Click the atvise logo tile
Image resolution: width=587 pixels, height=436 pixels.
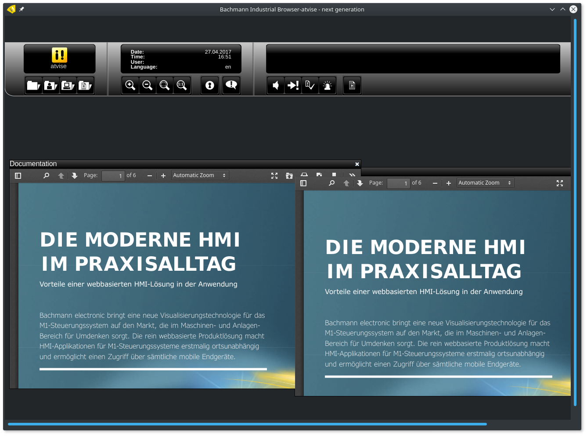(x=59, y=58)
